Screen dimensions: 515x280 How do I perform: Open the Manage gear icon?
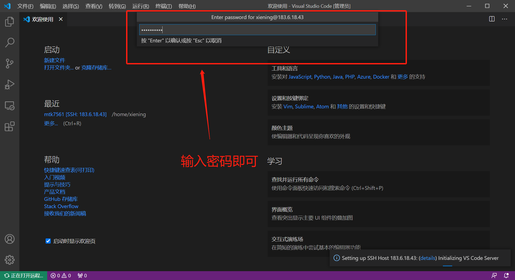point(10,260)
